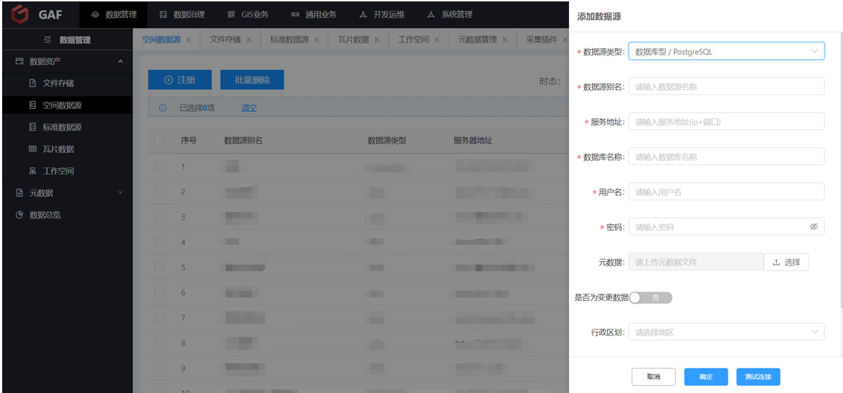
Task: Check the checkbox for row 1
Action: click(x=159, y=166)
